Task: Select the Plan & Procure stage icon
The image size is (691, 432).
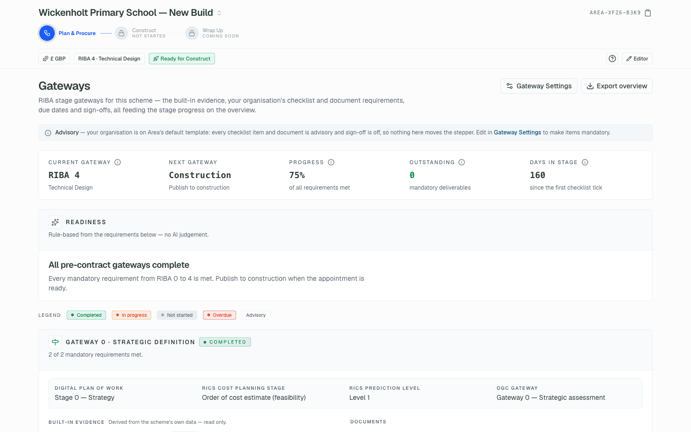Action: (47, 33)
